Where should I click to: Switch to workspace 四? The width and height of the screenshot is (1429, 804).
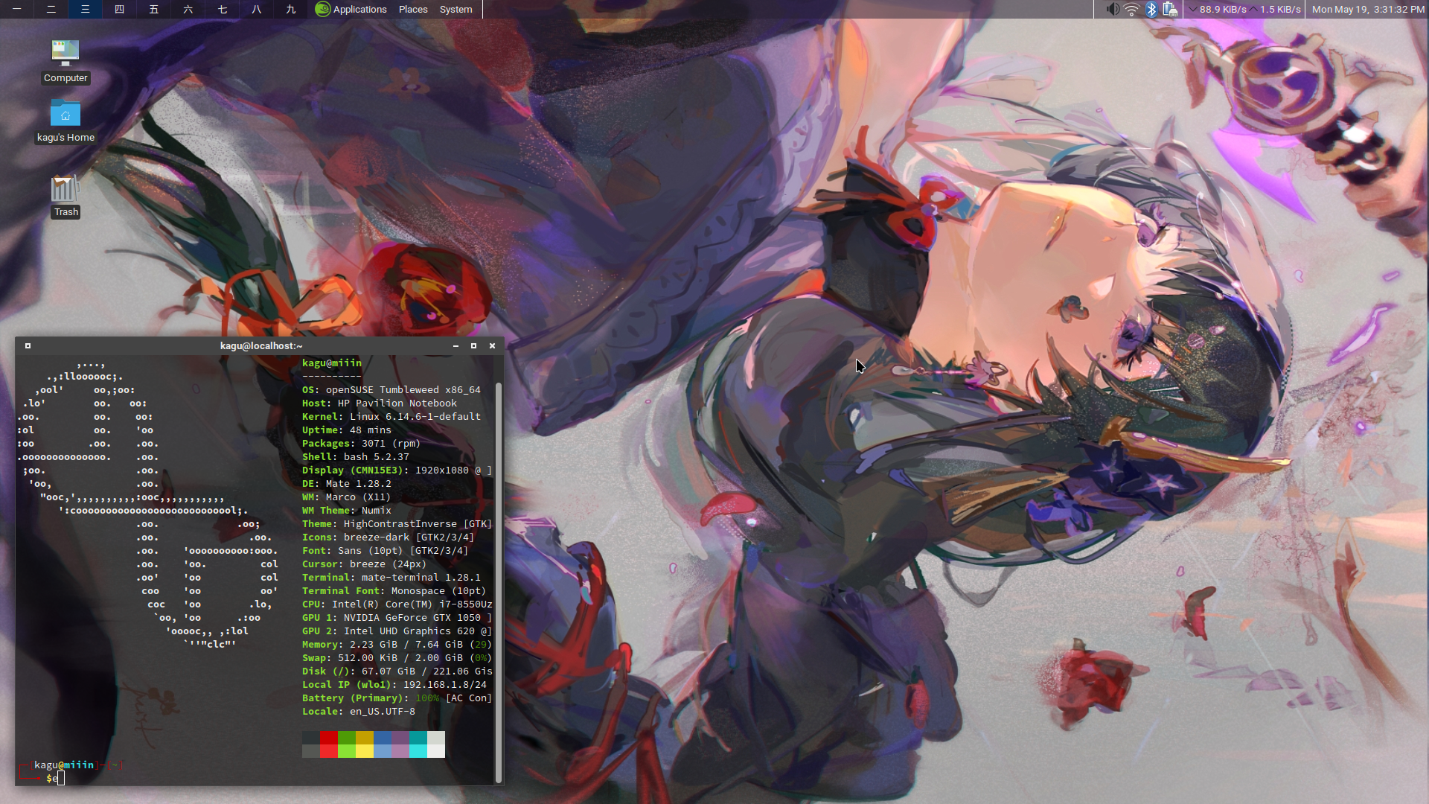pyautogui.click(x=119, y=9)
